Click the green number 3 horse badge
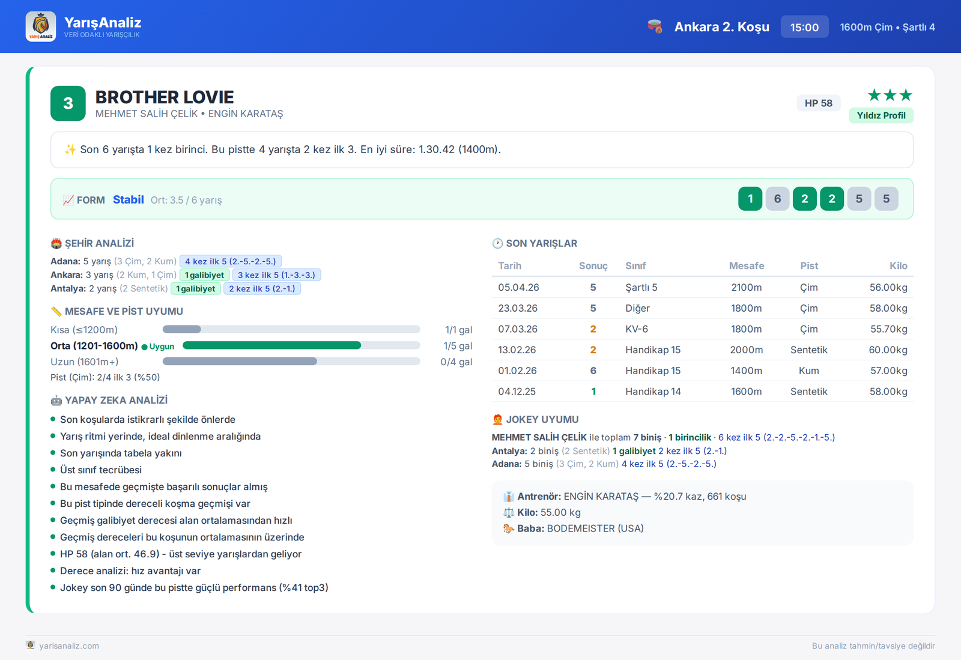The width and height of the screenshot is (961, 660). pyautogui.click(x=68, y=103)
